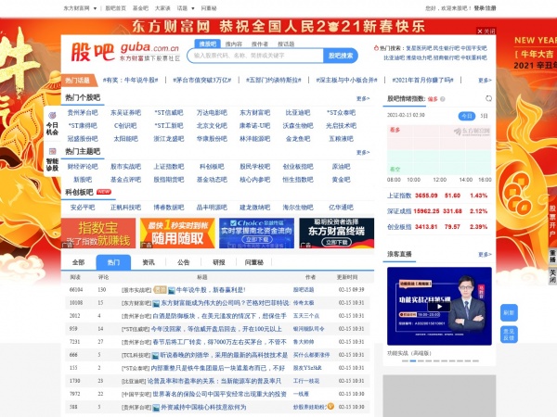Click the 股吧 guba.com.cn logo
Screen dimensions: 557x417
point(125,52)
